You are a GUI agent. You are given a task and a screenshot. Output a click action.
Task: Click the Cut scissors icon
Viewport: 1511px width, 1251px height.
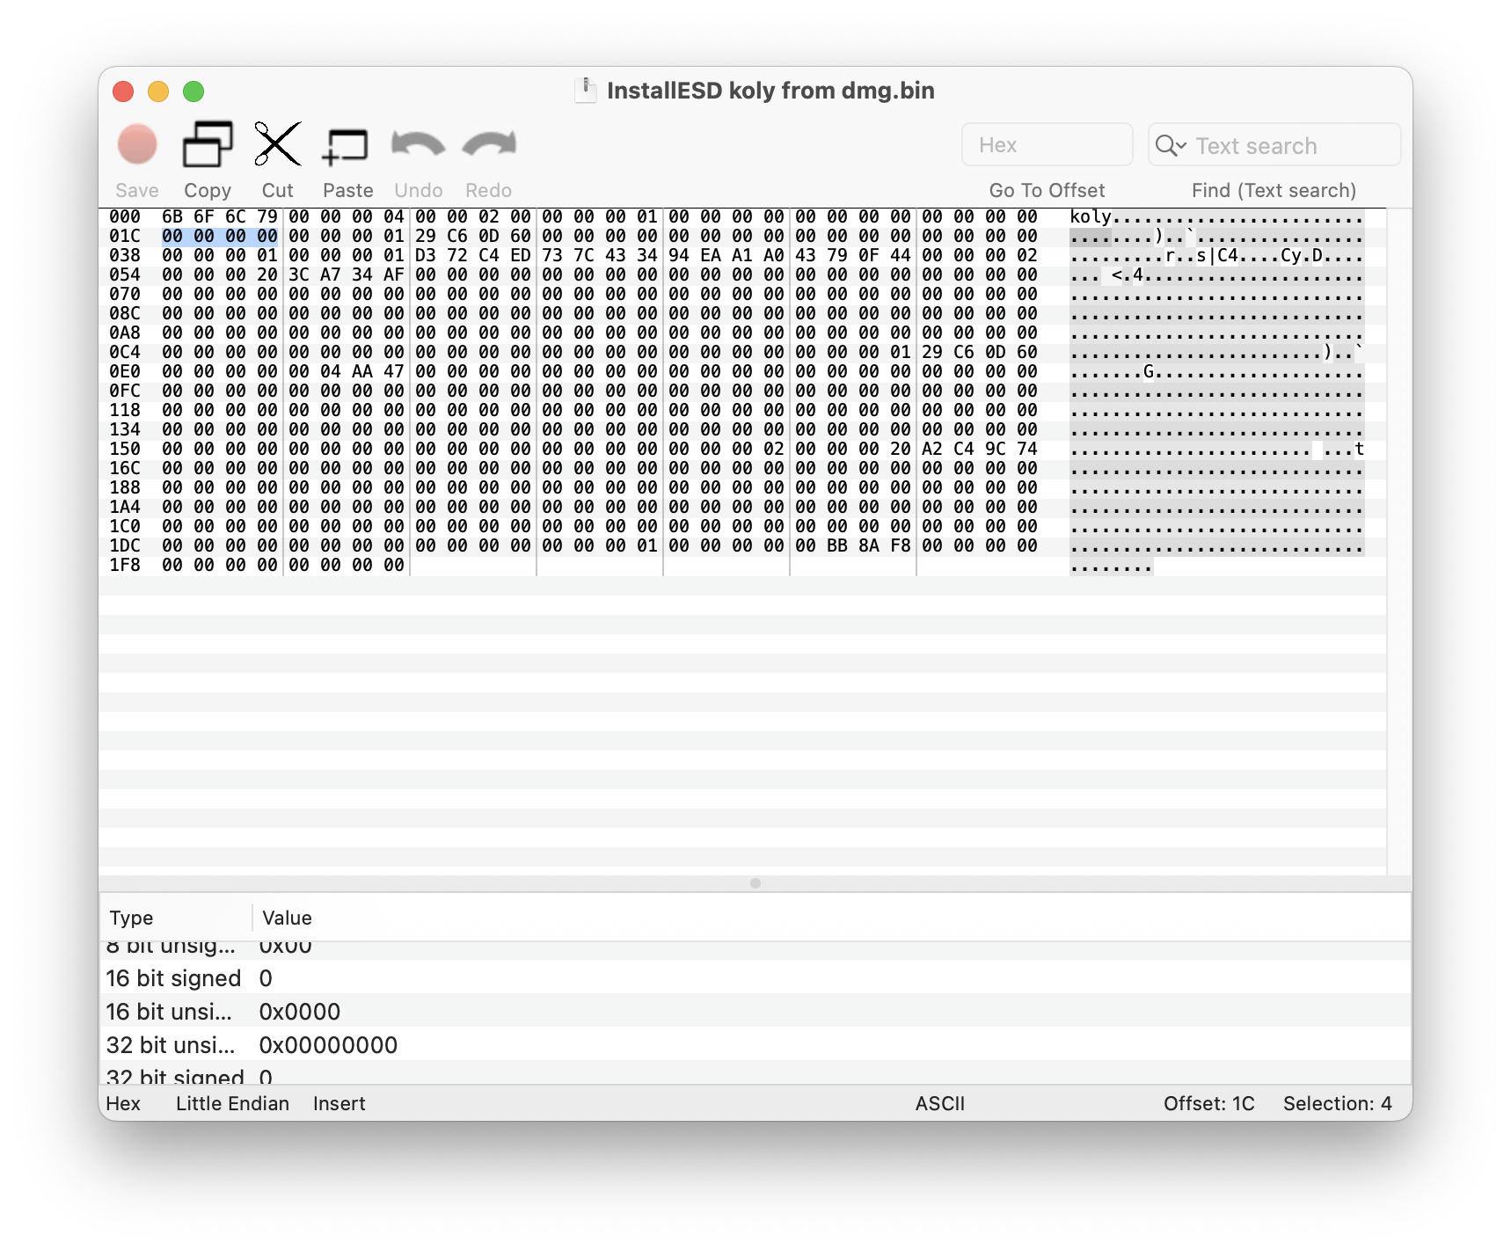click(278, 144)
